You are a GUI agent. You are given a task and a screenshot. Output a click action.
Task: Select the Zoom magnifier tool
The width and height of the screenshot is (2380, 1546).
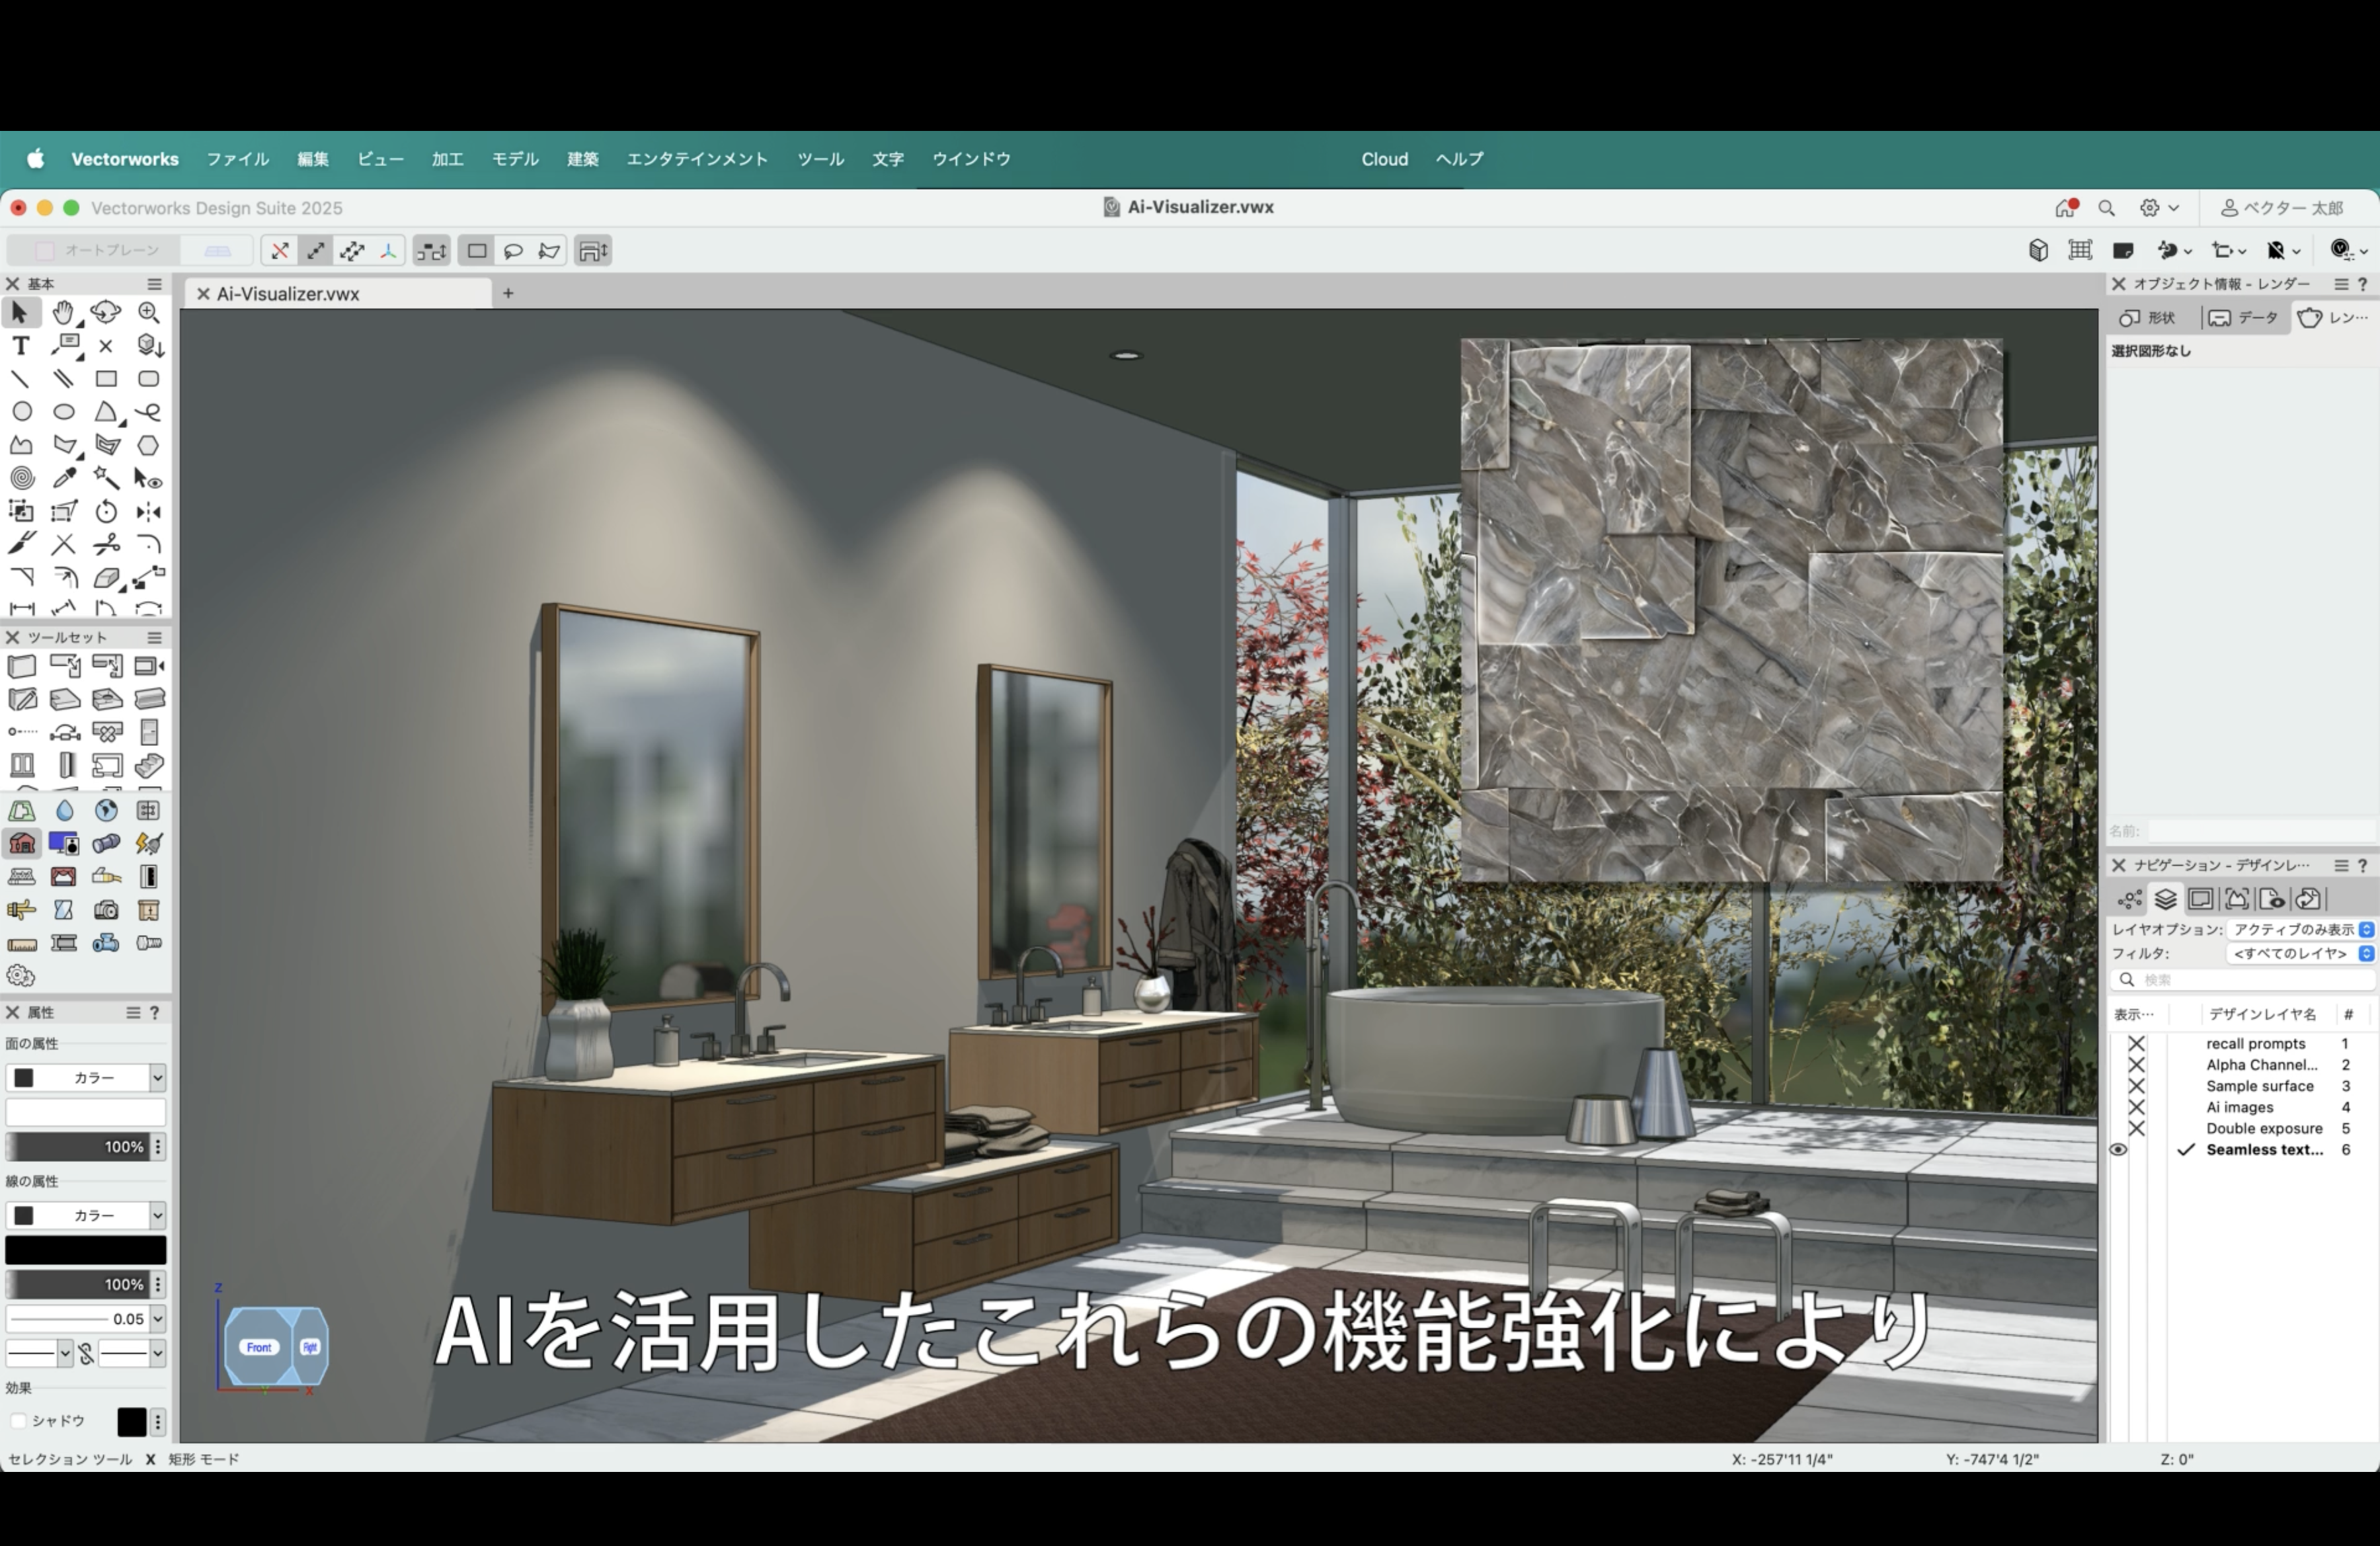click(148, 312)
